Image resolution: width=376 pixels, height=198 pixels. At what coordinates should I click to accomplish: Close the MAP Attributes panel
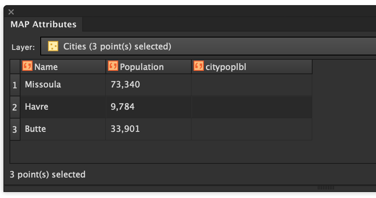11,12
